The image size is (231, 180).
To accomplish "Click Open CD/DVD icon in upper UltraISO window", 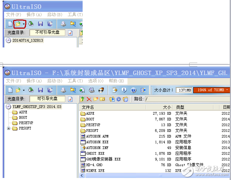I will (31, 24).
